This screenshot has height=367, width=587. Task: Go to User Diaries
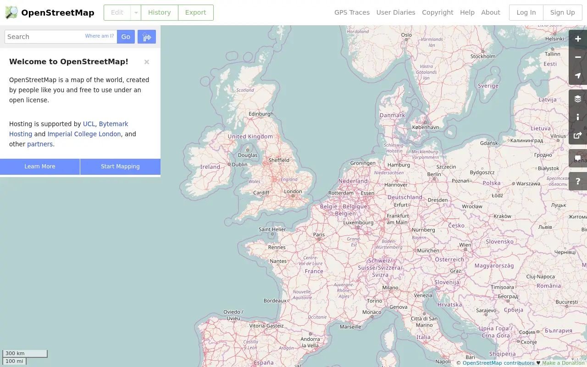(396, 12)
